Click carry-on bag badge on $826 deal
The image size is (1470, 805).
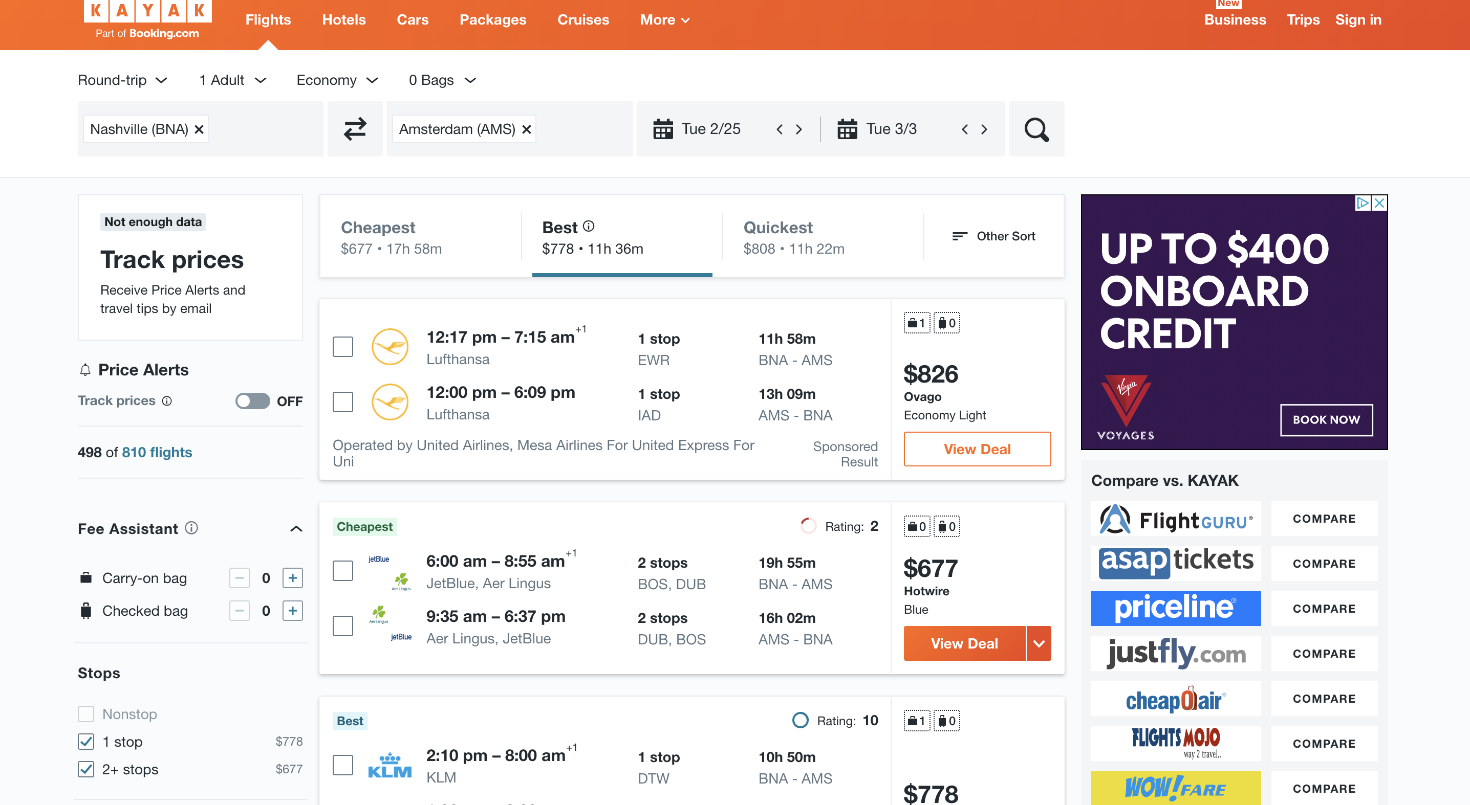click(917, 323)
